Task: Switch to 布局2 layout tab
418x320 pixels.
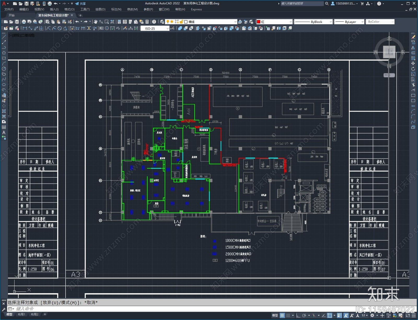Action: (x=34, y=314)
